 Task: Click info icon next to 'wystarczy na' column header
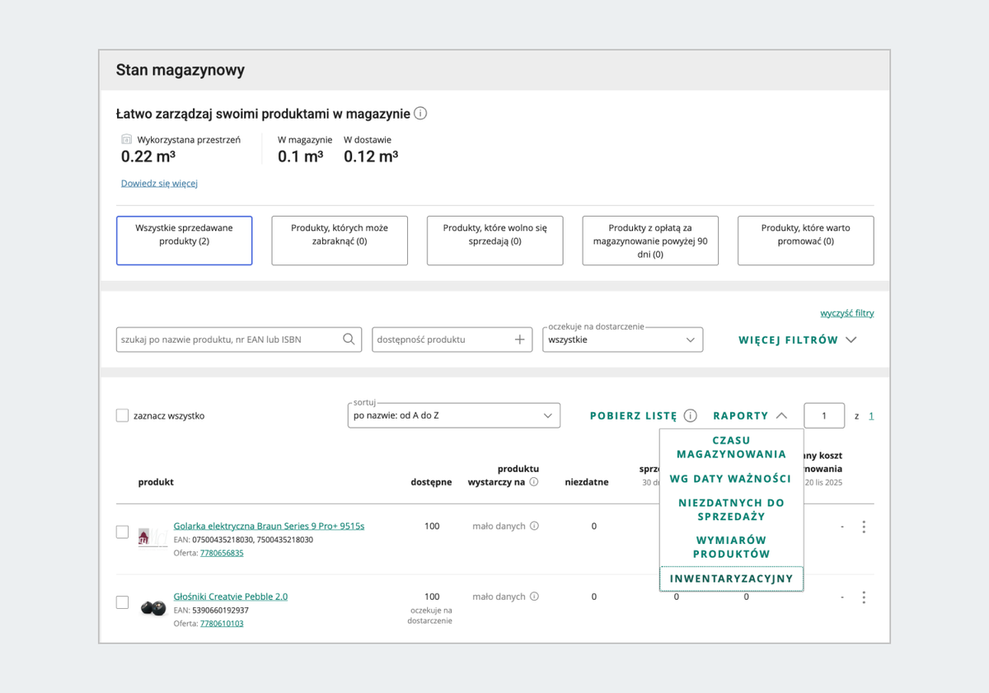pos(534,482)
